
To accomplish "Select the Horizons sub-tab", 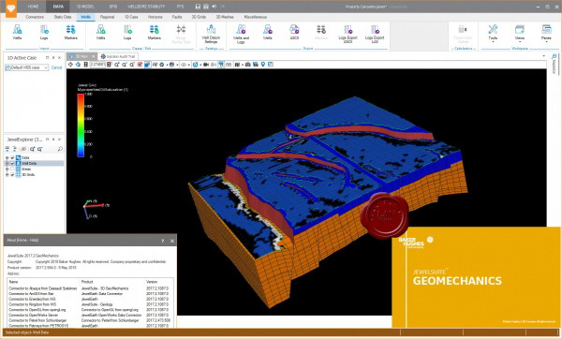I will [x=155, y=17].
